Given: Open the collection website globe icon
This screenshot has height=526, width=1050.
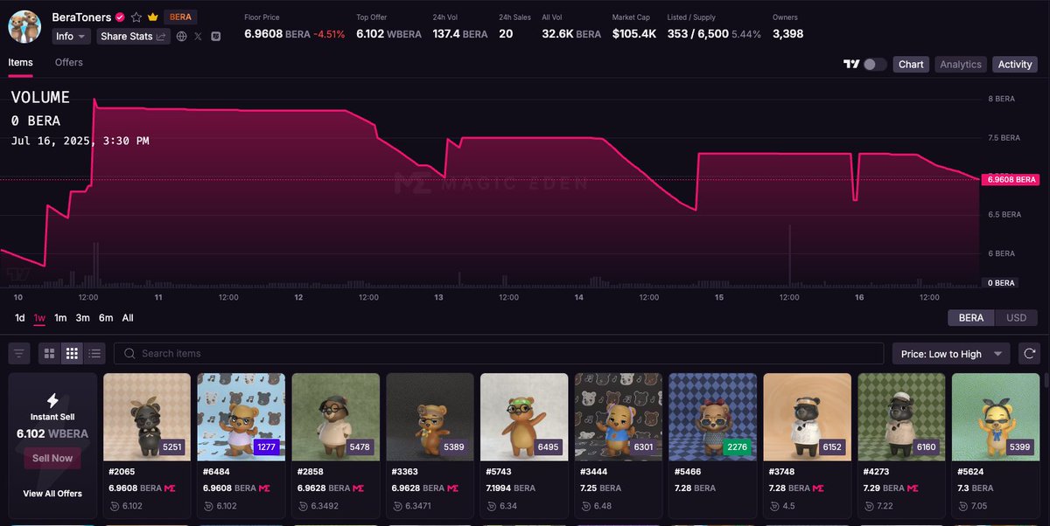Looking at the screenshot, I should point(181,37).
